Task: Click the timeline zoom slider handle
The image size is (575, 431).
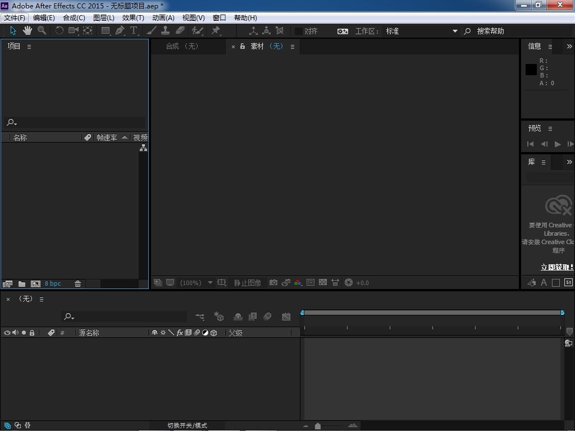Action: coord(318,426)
